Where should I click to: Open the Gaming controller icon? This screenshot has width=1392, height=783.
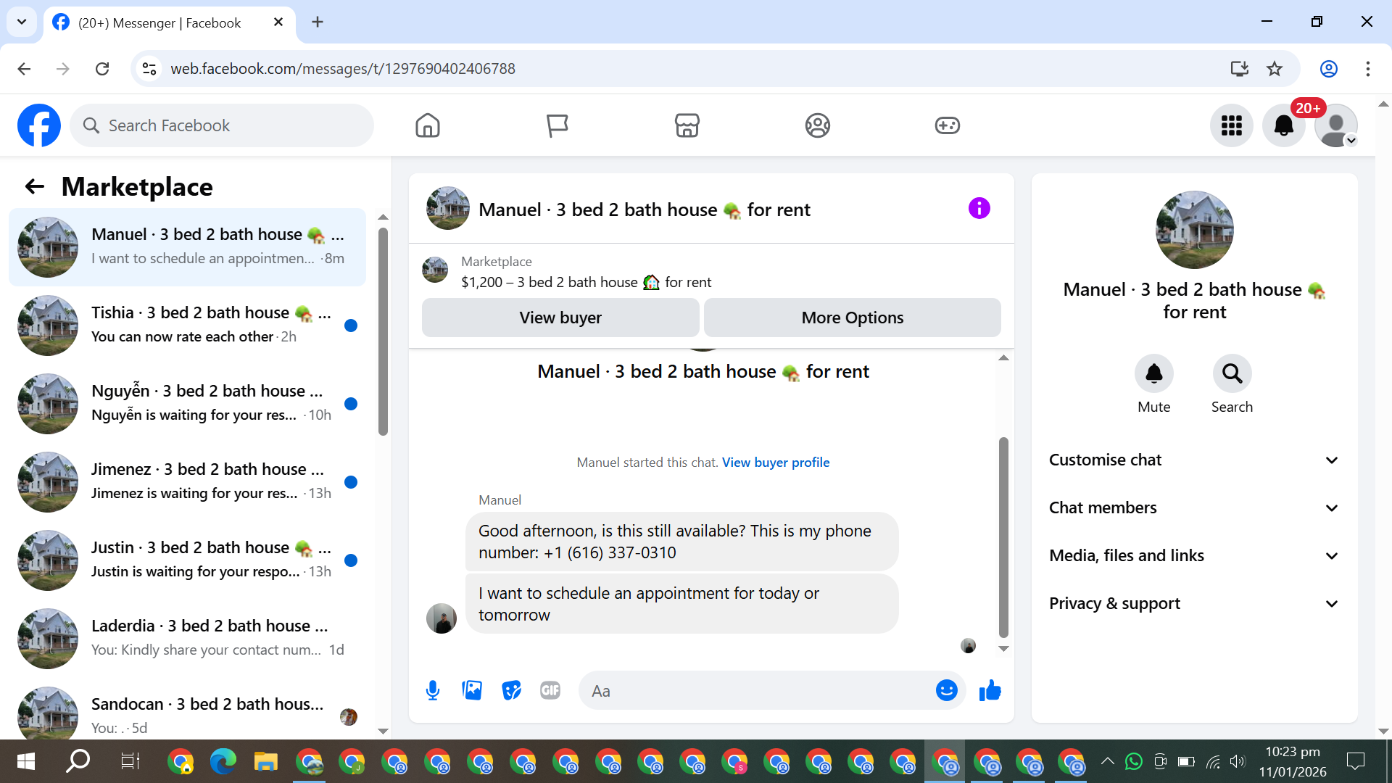click(947, 125)
